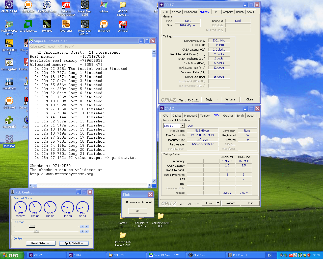Open 13-1-legacy AMD driver icon
Image resolution: width=323 pixels, height=259 pixels.
tap(28, 26)
